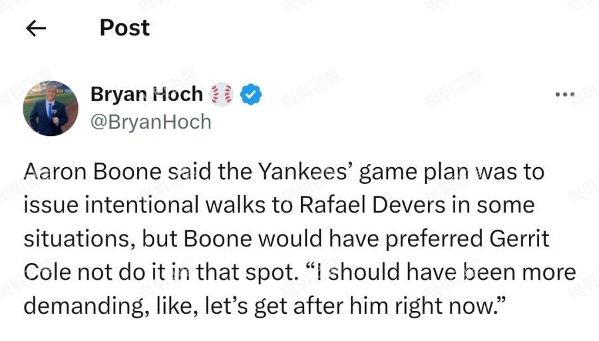Open Bryan Hoch's profile picture
The height and width of the screenshot is (341, 599).
click(51, 108)
